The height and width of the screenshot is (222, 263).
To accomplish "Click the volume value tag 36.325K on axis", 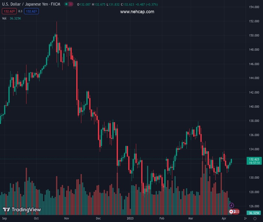I will coord(254,213).
